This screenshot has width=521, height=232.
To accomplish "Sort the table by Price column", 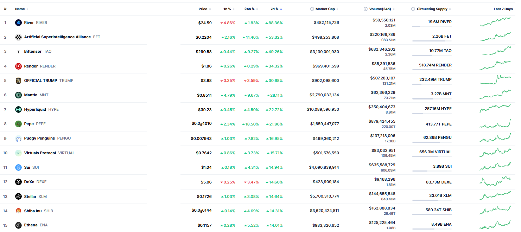I will [203, 9].
